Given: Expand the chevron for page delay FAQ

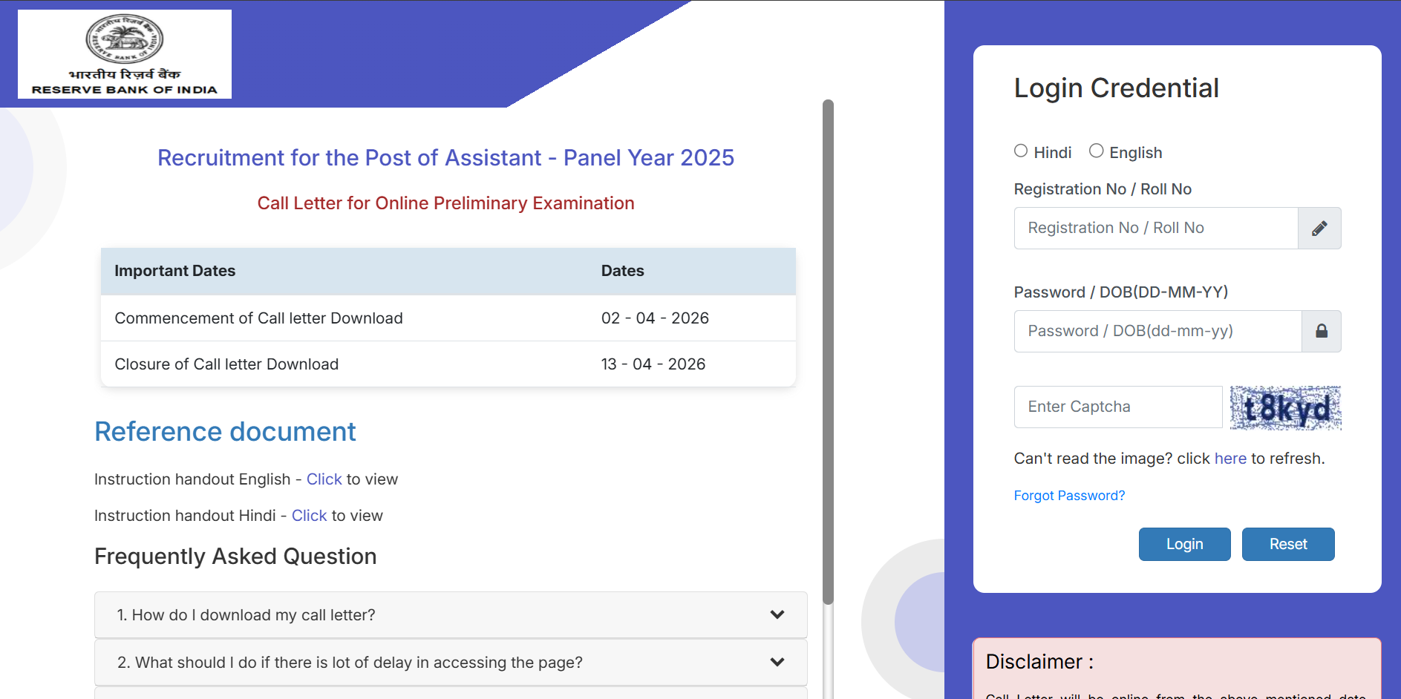Looking at the screenshot, I should coord(777,662).
